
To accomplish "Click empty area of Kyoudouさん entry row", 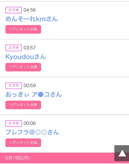I will pyautogui.click(x=87, y=58).
